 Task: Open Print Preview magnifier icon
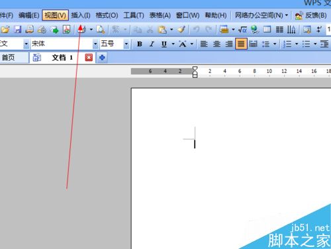click(101, 29)
